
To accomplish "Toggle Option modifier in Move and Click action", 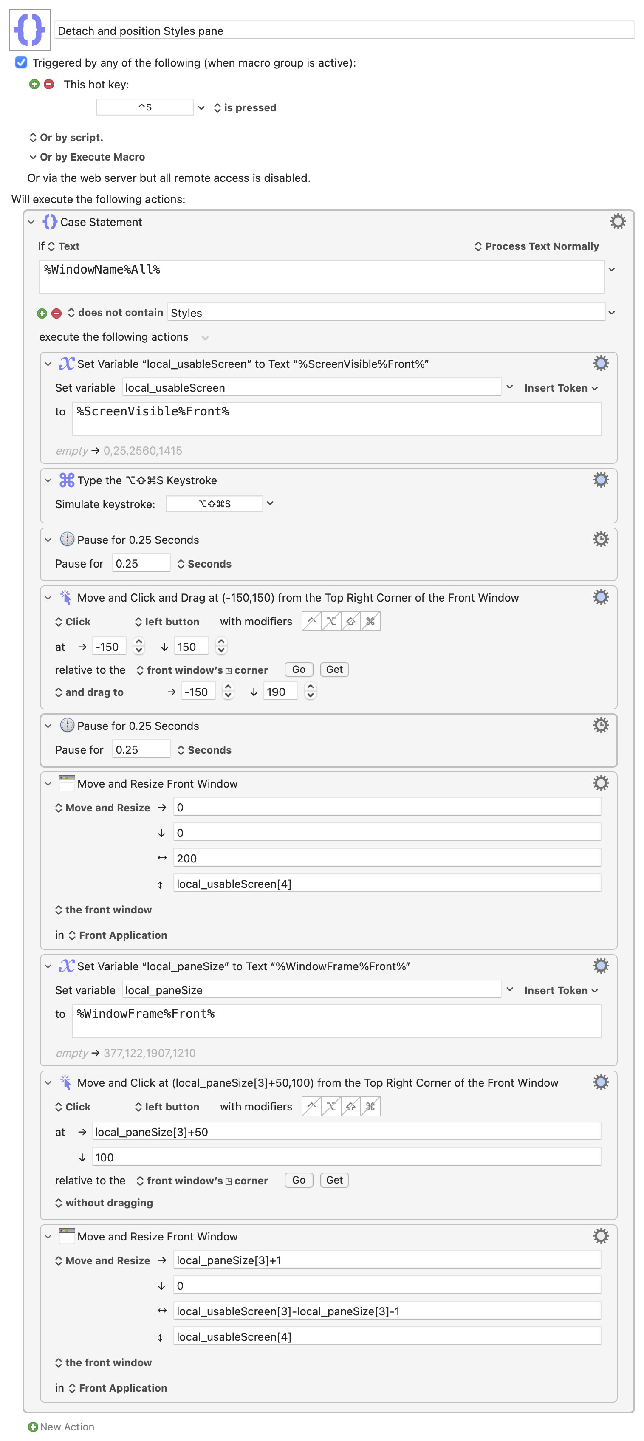I will pyautogui.click(x=331, y=1106).
